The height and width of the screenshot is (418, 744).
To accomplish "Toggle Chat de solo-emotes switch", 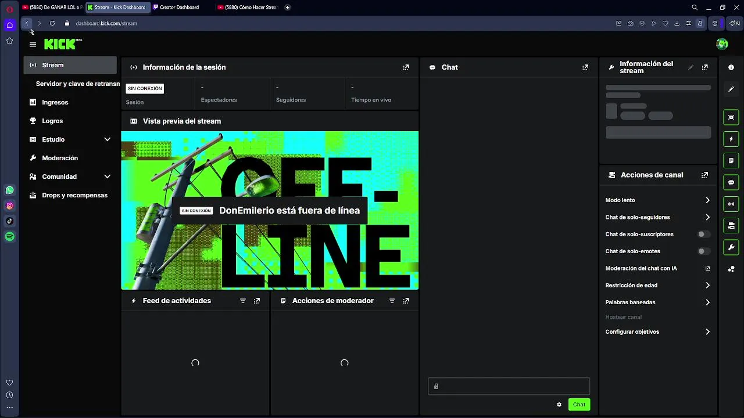I will point(703,251).
